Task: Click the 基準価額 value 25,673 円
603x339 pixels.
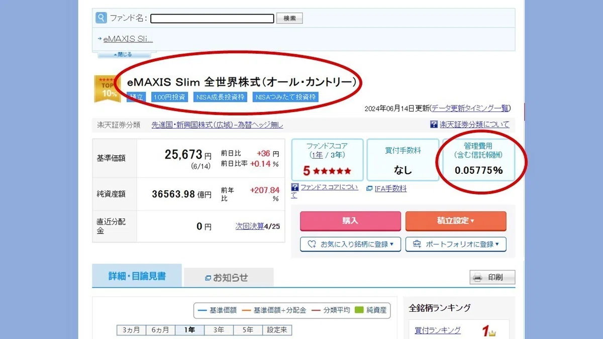Action: [x=188, y=155]
